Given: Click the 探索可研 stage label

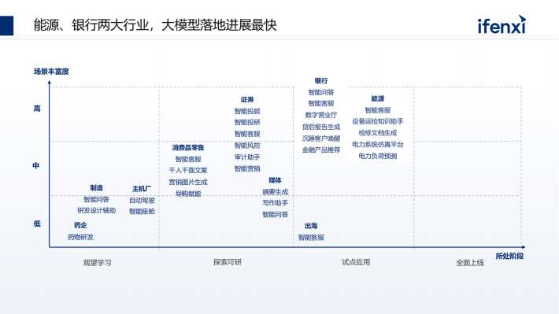Looking at the screenshot, I should click(x=228, y=262).
